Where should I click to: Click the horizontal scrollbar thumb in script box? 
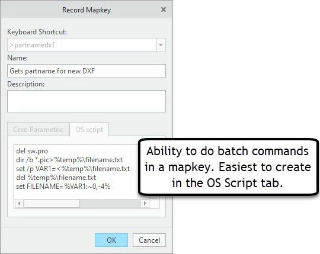[x=52, y=204]
